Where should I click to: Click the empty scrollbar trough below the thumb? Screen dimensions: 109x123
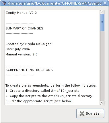point(102,66)
